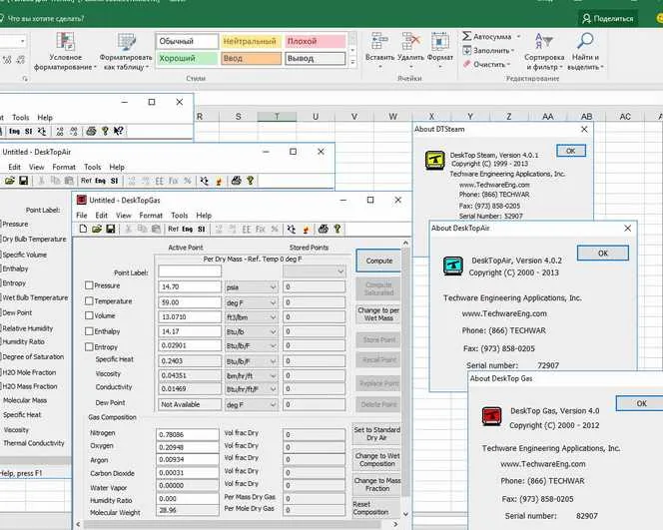Viewport: 663px width, 530px height.
Task: Click the Save icon in DeskTopGas toolbar
Action: [111, 230]
